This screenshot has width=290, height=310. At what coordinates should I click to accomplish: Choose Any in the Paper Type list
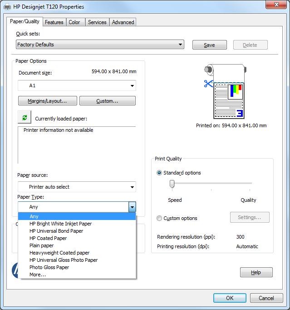coord(77,216)
